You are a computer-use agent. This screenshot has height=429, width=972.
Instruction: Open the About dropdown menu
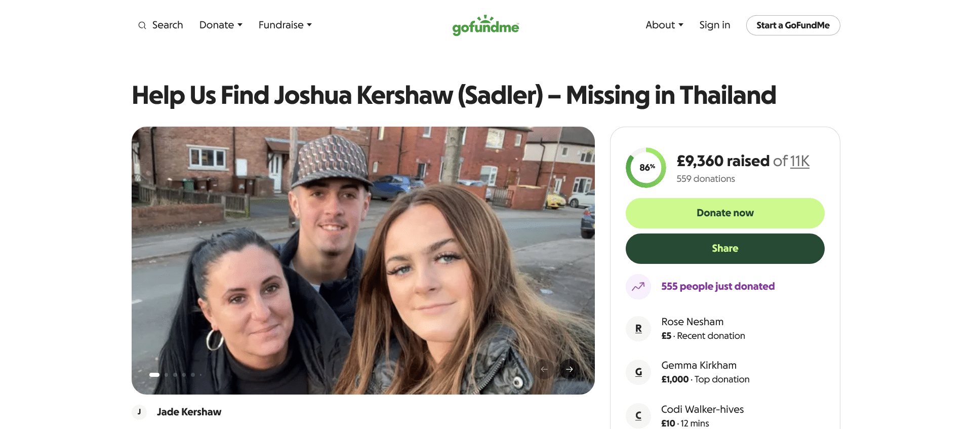tap(664, 25)
